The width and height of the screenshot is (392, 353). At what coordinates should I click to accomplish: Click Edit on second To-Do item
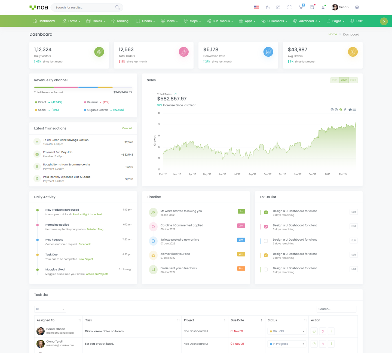pyautogui.click(x=353, y=226)
